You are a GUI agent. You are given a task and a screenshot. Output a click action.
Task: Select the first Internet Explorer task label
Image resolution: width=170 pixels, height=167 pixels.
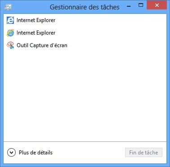[36, 20]
